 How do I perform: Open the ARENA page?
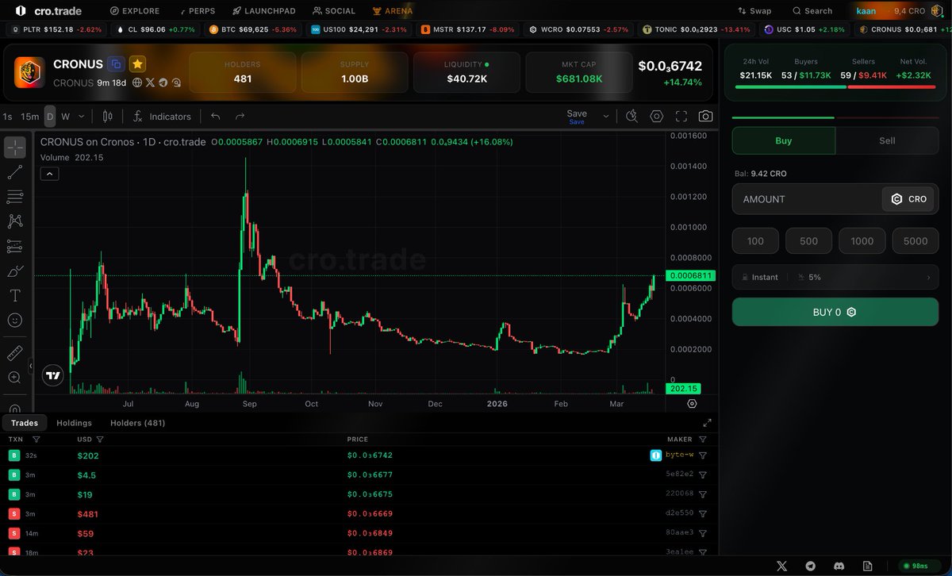pos(392,11)
